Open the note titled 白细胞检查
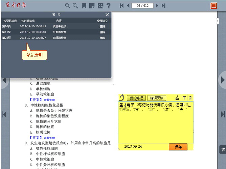Screen dimensions: 226x169 point(60,38)
